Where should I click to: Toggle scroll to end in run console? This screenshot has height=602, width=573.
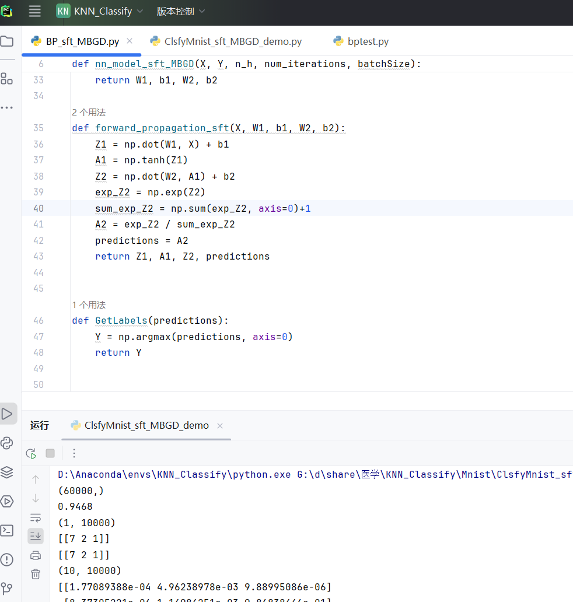coord(36,535)
